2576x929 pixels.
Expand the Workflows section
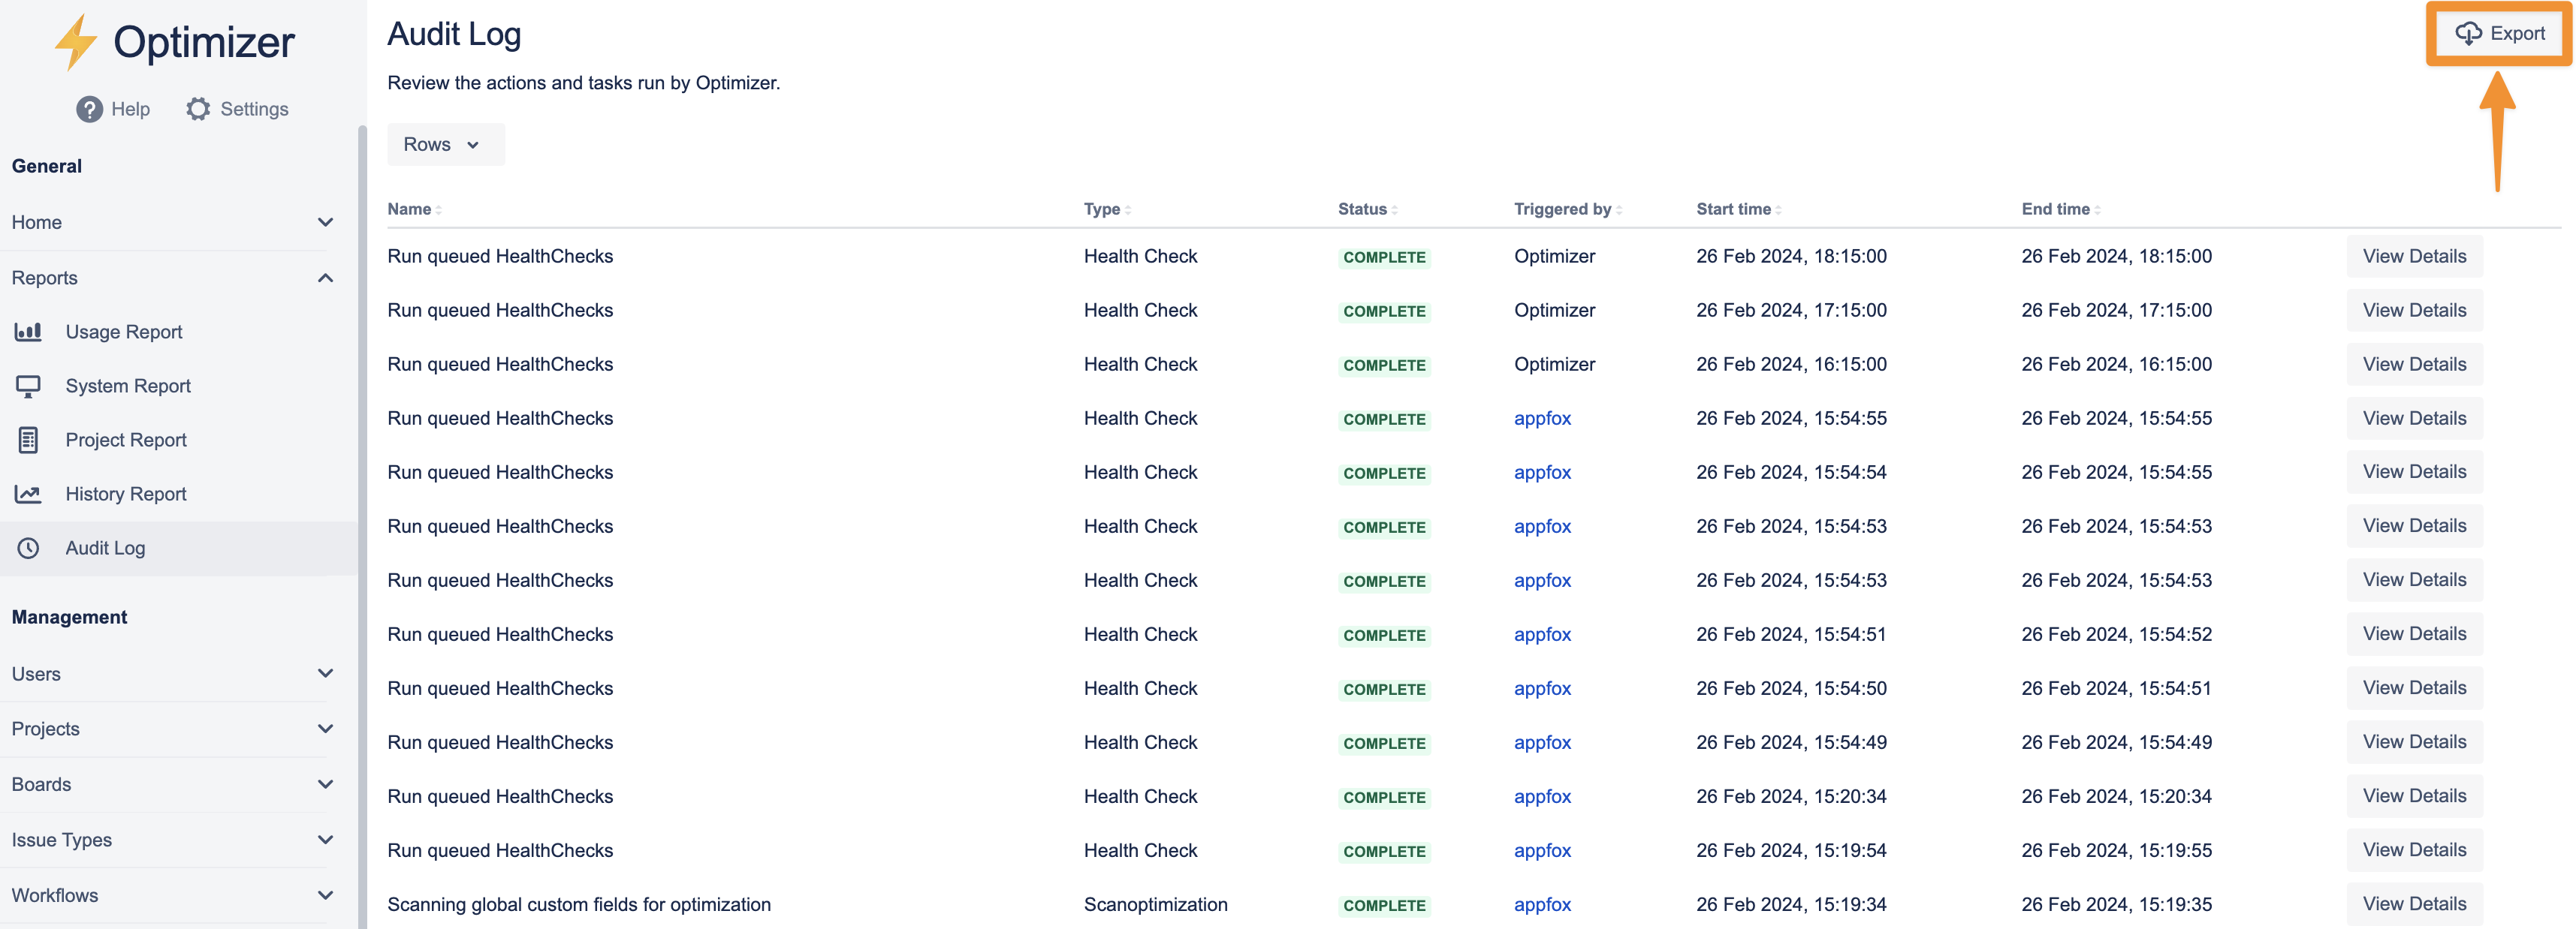click(x=325, y=895)
